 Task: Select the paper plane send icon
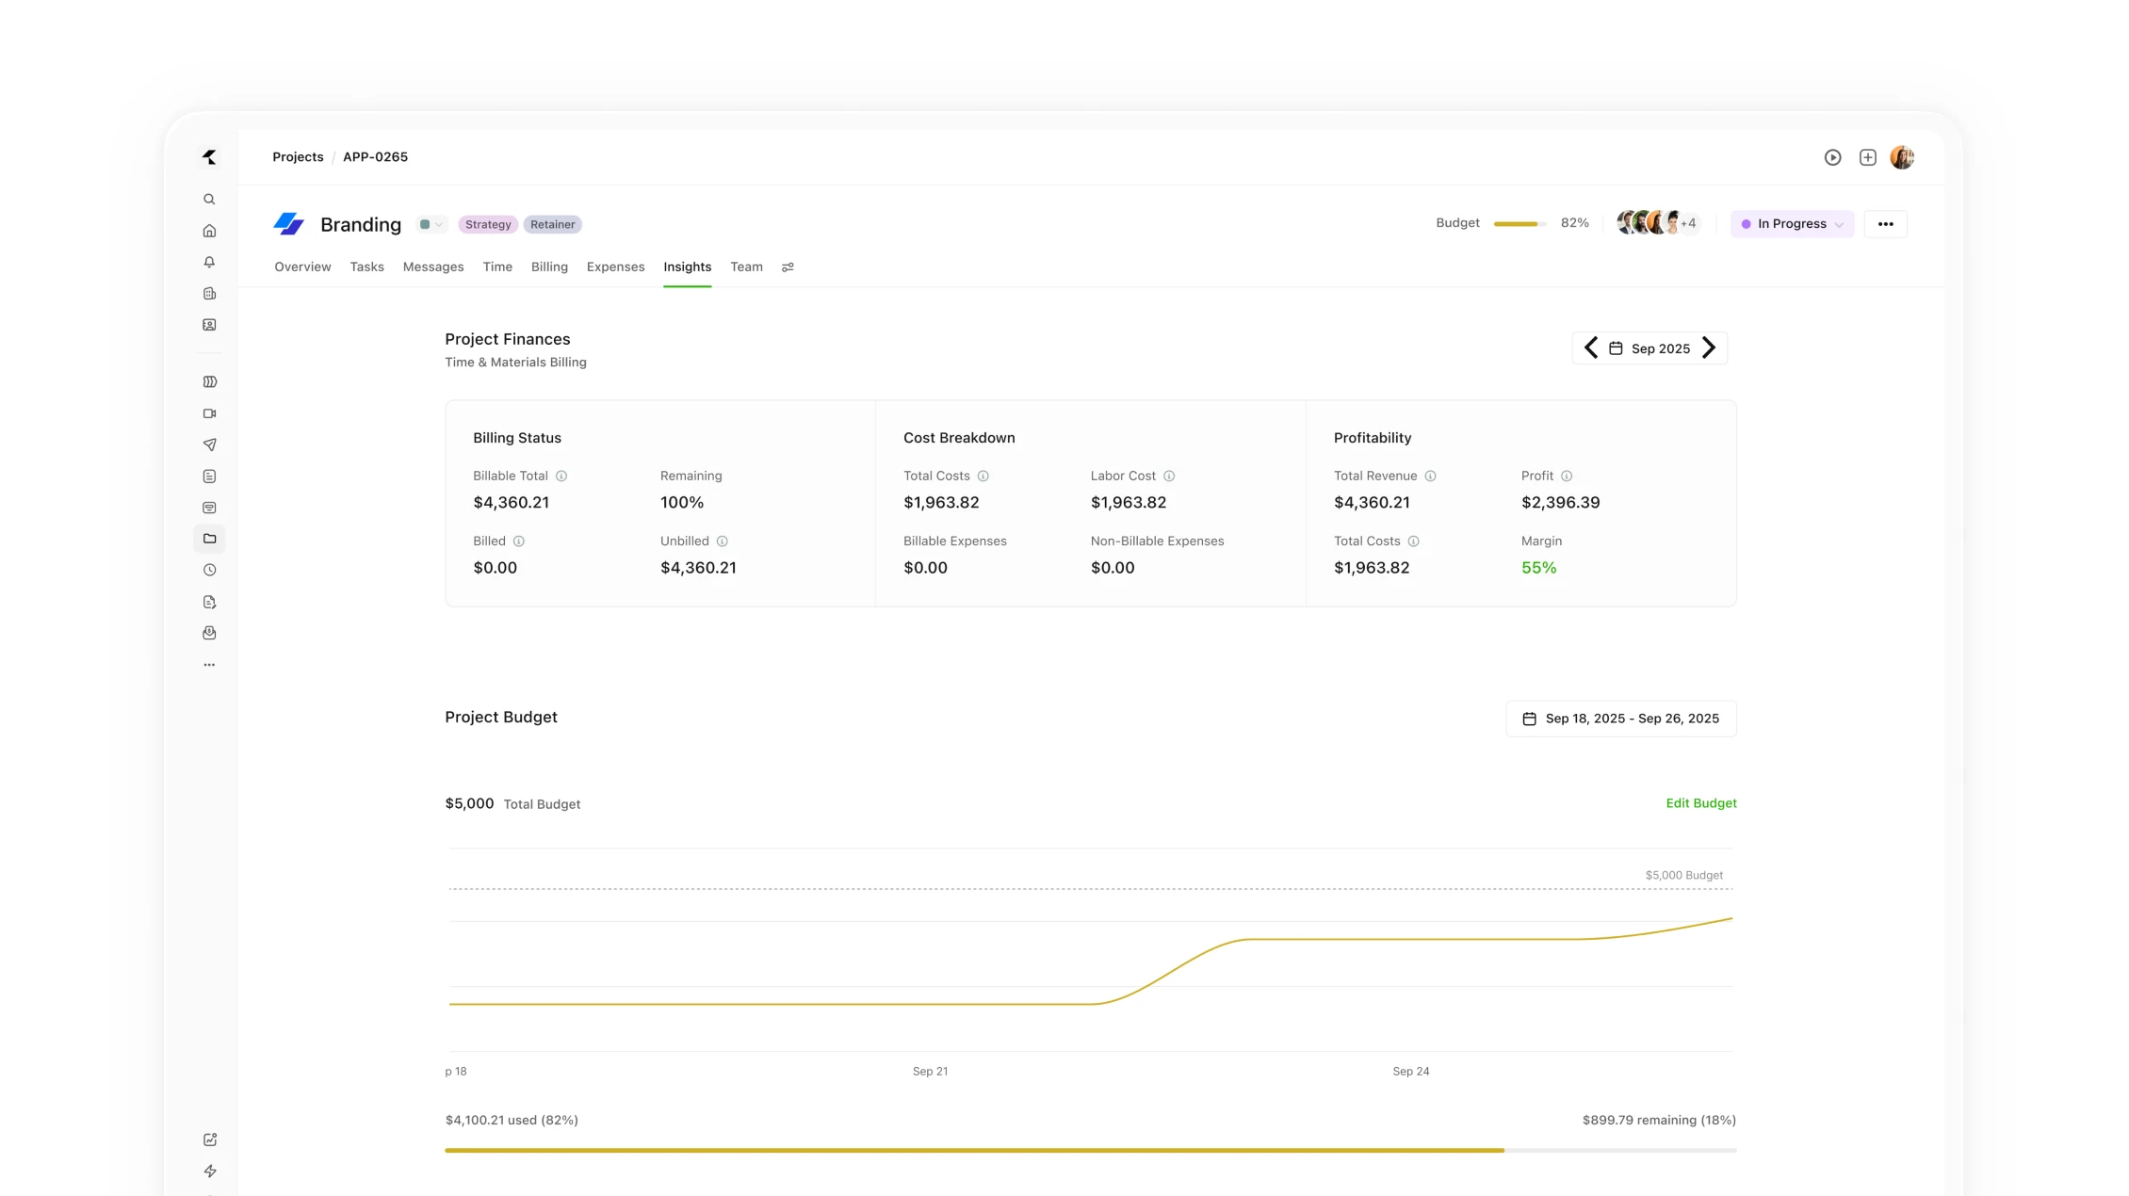click(209, 444)
